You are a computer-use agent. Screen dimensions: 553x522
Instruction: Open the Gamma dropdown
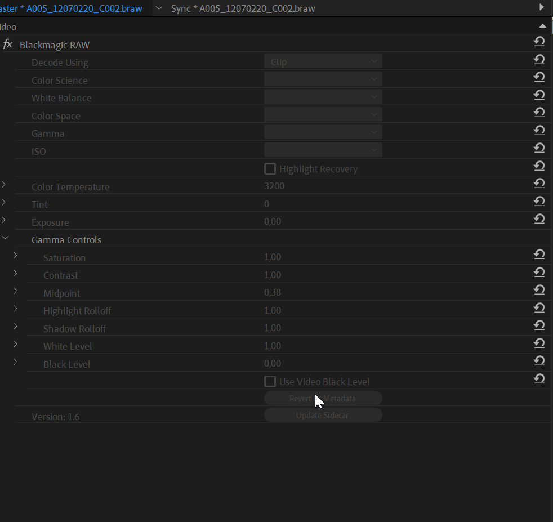coord(323,132)
